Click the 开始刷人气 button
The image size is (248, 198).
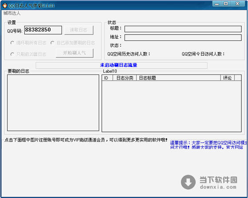pyautogui.click(x=74, y=53)
